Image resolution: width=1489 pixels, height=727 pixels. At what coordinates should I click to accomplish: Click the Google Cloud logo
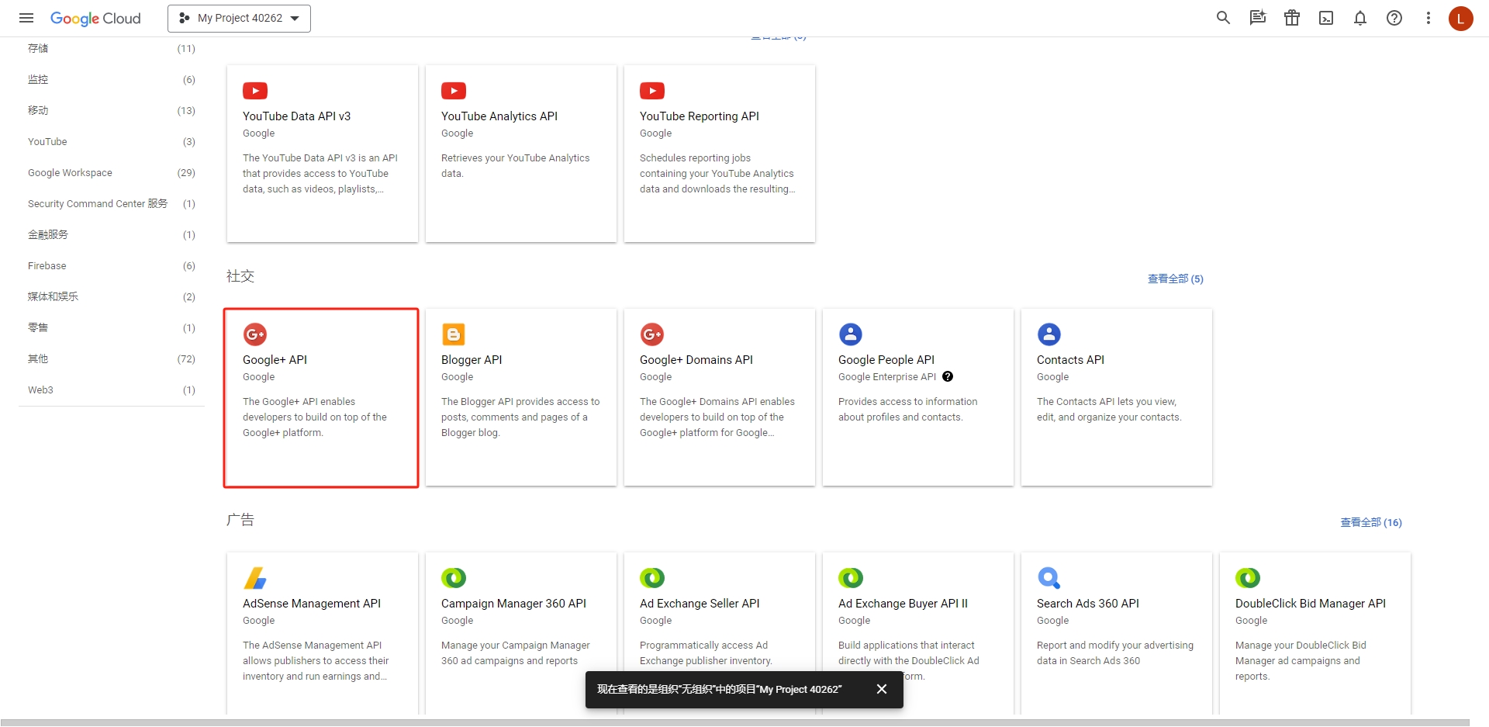point(95,18)
